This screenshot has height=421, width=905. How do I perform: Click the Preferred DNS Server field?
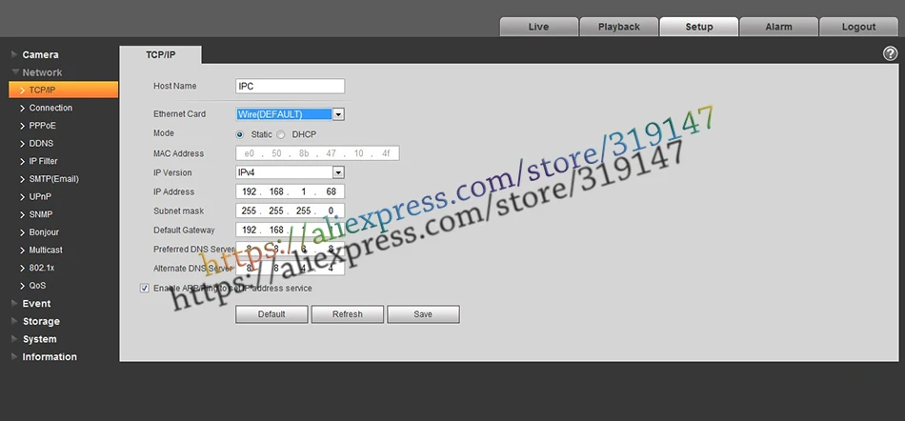291,250
